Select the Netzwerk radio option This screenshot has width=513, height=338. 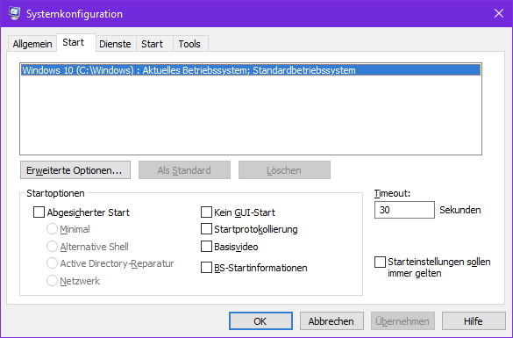[x=52, y=281]
